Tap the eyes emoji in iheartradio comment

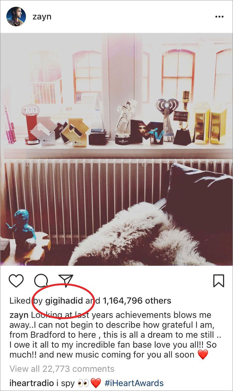(x=83, y=383)
